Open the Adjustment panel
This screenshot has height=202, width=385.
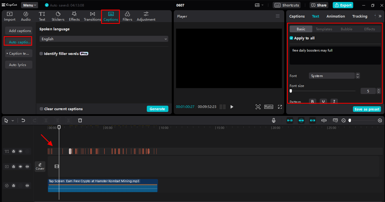[146, 17]
